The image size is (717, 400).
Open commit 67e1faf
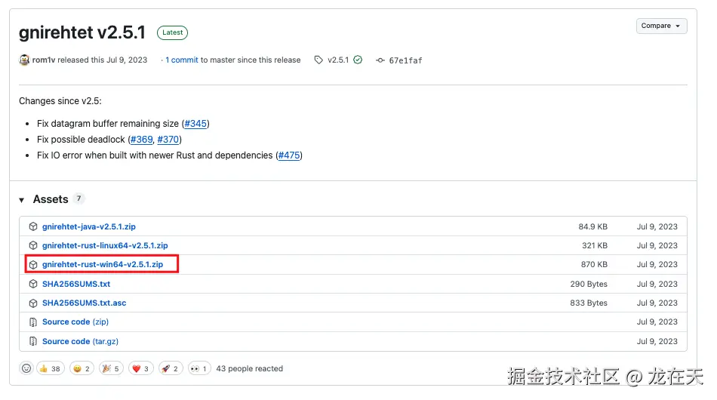405,60
